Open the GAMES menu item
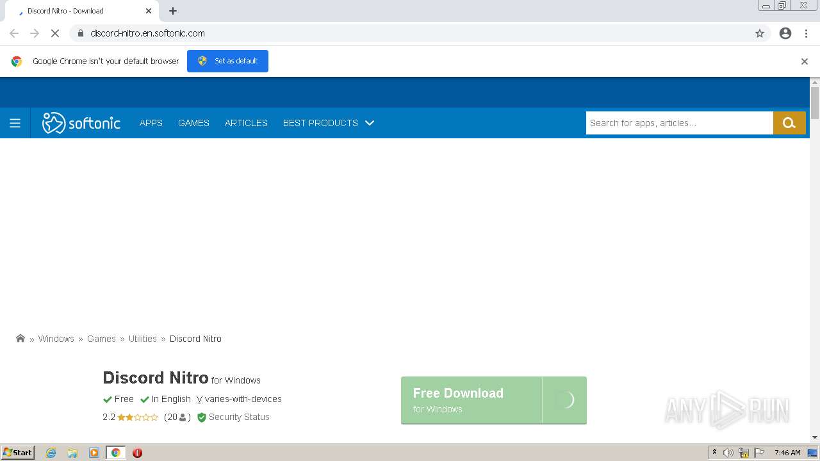Viewport: 820px width, 461px height. (193, 123)
